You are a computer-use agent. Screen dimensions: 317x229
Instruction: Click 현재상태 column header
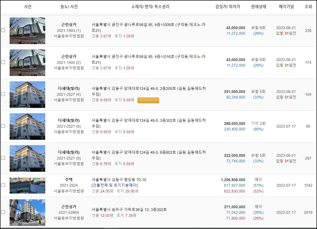tap(259, 7)
